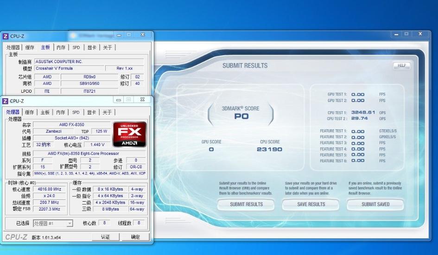
Task: Click the 4816.00 MHz core speed value
Action: [x=50, y=189]
